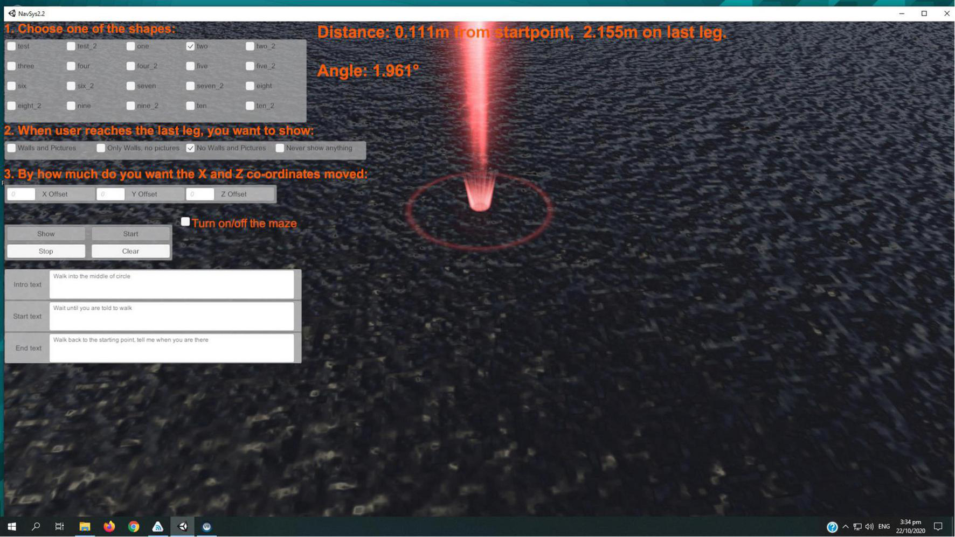This screenshot has height=537, width=955.
Task: Click the End text input box
Action: [171, 348]
